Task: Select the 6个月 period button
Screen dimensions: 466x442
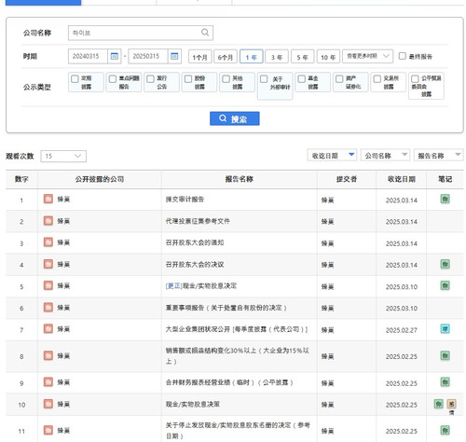Action: click(226, 57)
